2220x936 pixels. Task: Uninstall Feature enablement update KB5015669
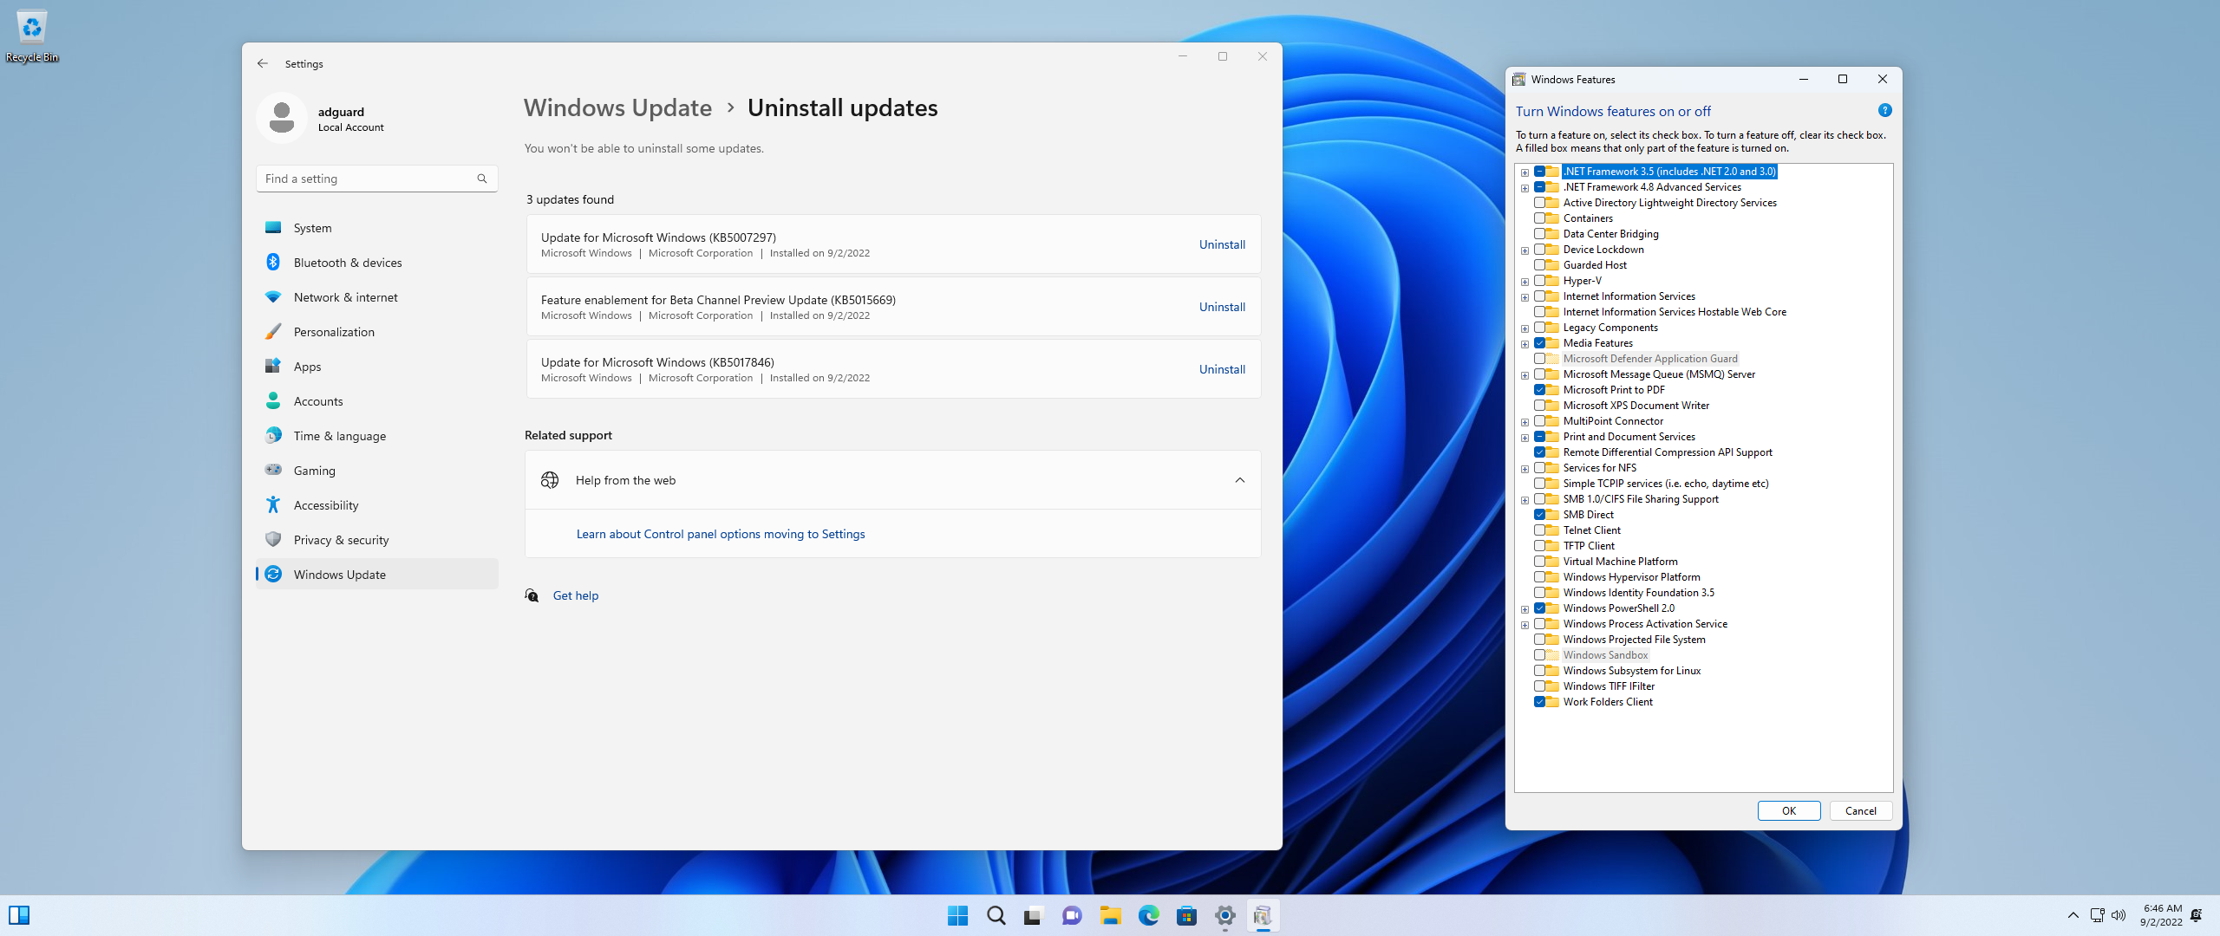[x=1222, y=307]
